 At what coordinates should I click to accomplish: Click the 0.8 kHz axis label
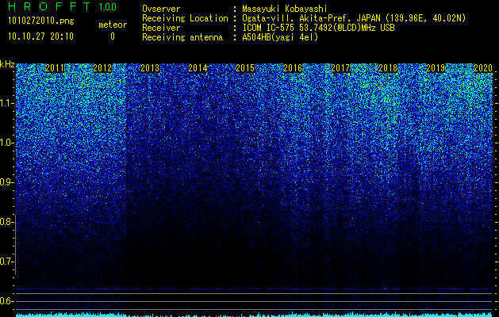6,222
